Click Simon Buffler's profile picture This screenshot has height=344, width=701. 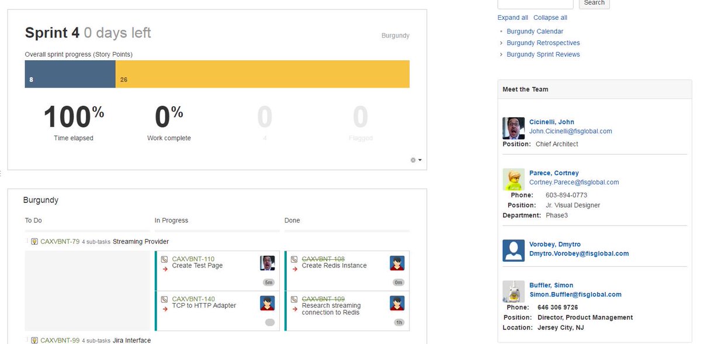pos(513,291)
